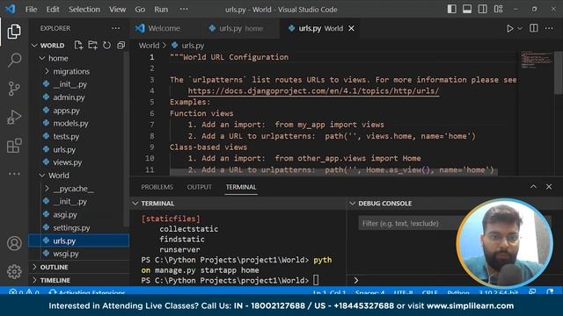Collapse all folders in Explorer

(x=121, y=45)
